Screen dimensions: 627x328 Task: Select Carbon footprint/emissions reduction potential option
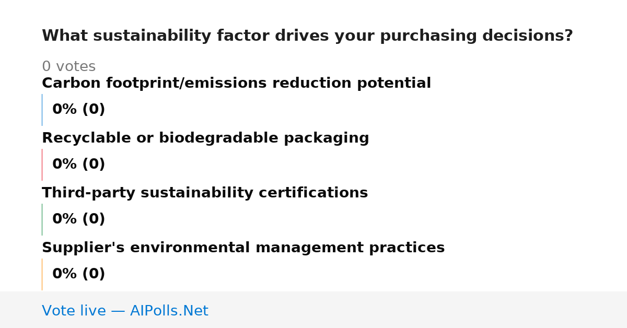pos(236,84)
